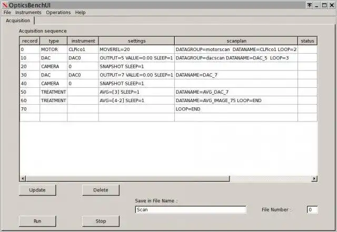Click the table horizontal scrollbar thumb

pos(127,178)
